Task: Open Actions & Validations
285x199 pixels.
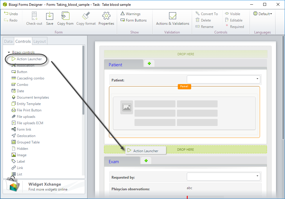Action: pyautogui.click(x=173, y=18)
